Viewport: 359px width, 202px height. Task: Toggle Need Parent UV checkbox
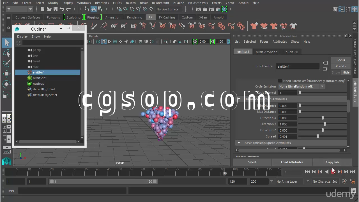tap(280, 81)
